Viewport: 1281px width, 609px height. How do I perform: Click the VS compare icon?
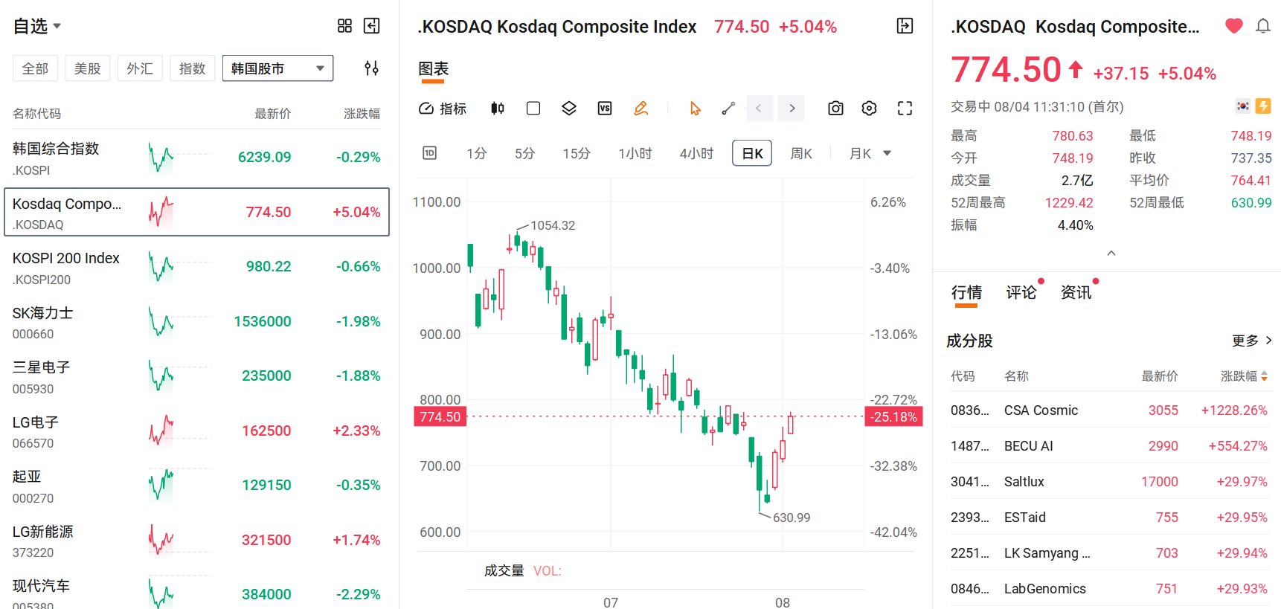pyautogui.click(x=605, y=109)
